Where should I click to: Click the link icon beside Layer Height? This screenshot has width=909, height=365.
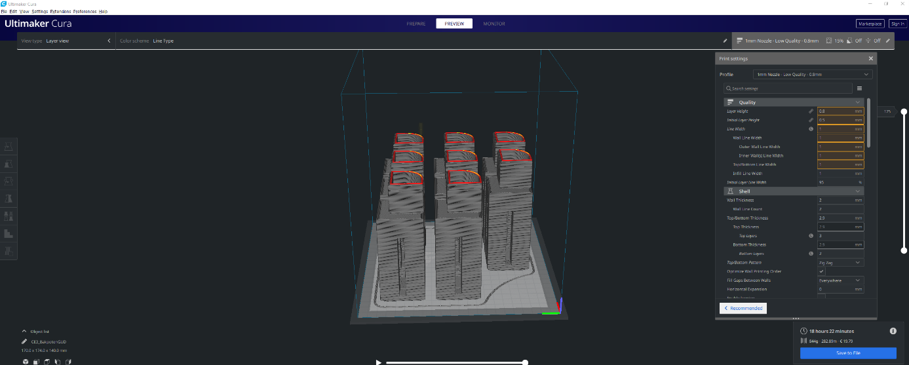click(811, 111)
